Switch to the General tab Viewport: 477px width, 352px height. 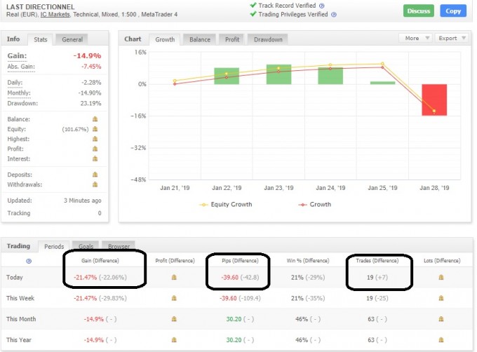pos(72,39)
